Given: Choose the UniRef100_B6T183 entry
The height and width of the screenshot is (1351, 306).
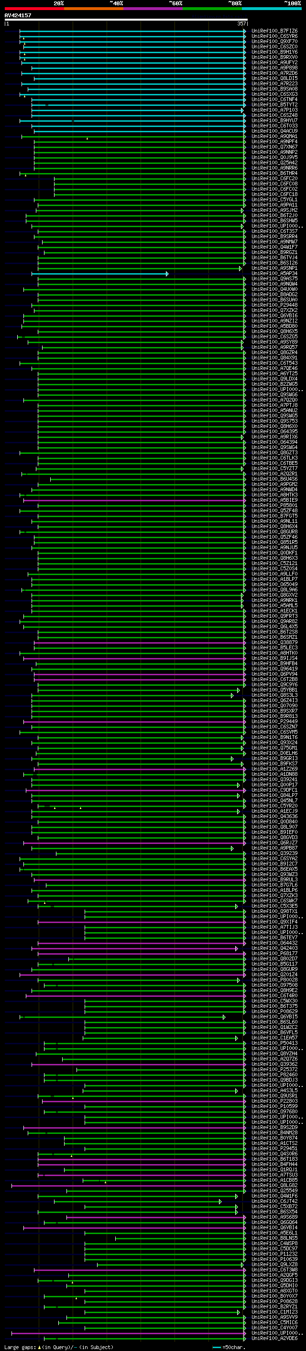Looking at the screenshot, I should pyautogui.click(x=274, y=1159).
